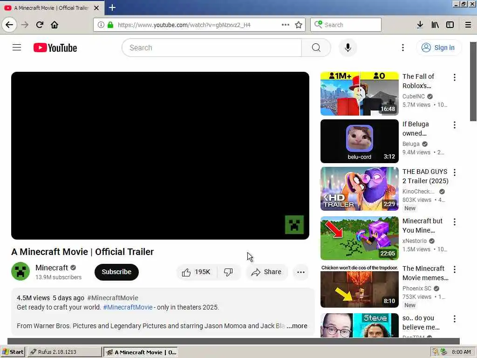Share the video
Viewport: 477px width, 358px height.
coord(266,272)
